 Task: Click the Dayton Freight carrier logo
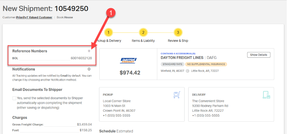click(128, 60)
